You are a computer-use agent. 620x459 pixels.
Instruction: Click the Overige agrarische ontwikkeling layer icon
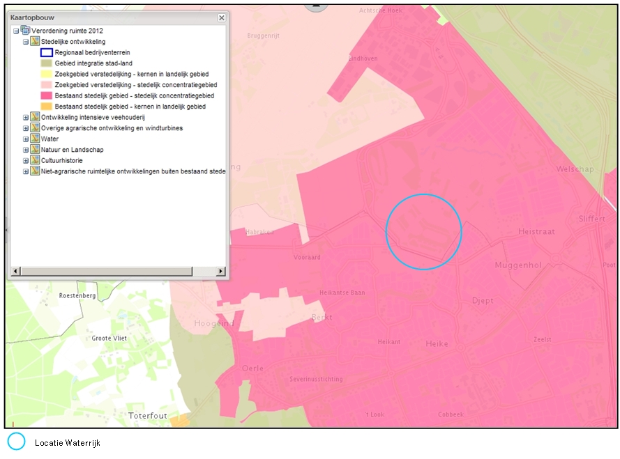(36, 128)
